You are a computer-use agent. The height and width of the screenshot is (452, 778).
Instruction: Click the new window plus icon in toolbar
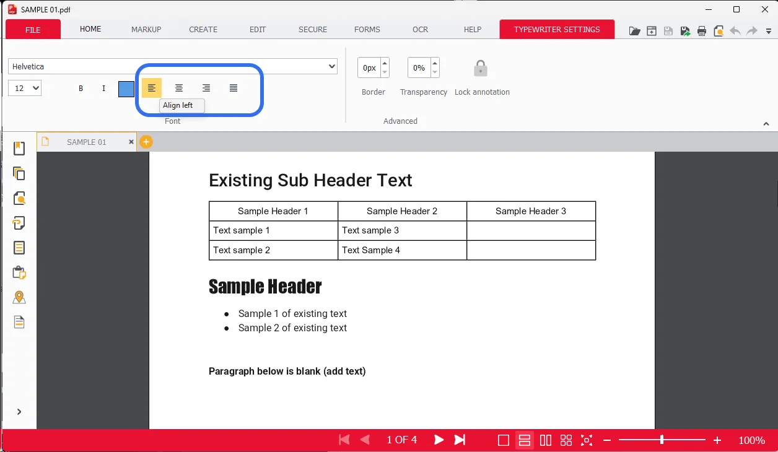(x=652, y=31)
